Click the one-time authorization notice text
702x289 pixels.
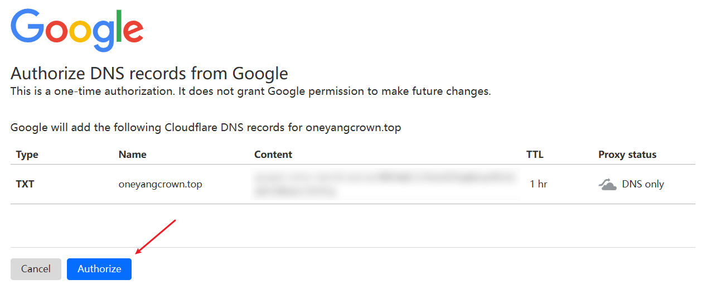pos(250,91)
